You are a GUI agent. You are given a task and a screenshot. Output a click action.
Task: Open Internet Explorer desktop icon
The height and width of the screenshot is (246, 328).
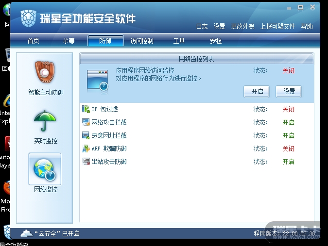(x=7, y=100)
